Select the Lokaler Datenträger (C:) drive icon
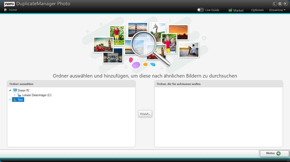The width and height of the screenshot is (290, 162). [x=19, y=95]
